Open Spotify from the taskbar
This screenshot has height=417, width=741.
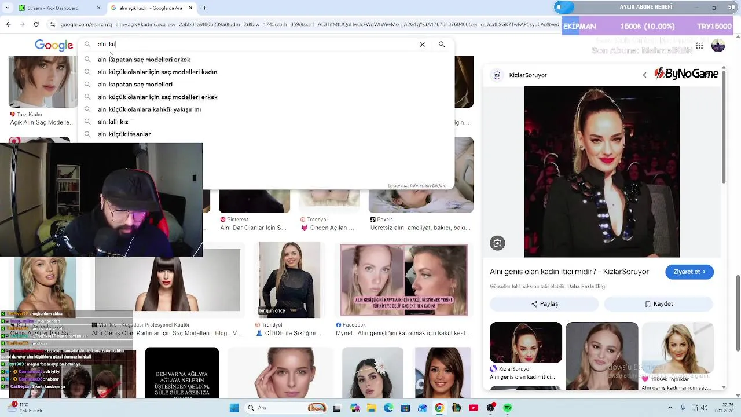pos(508,408)
